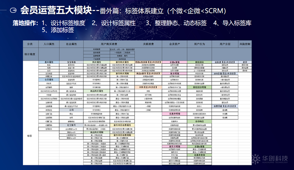Click the subtitle 标签体系建立
Screen dimensions: 294x170
[144, 11]
